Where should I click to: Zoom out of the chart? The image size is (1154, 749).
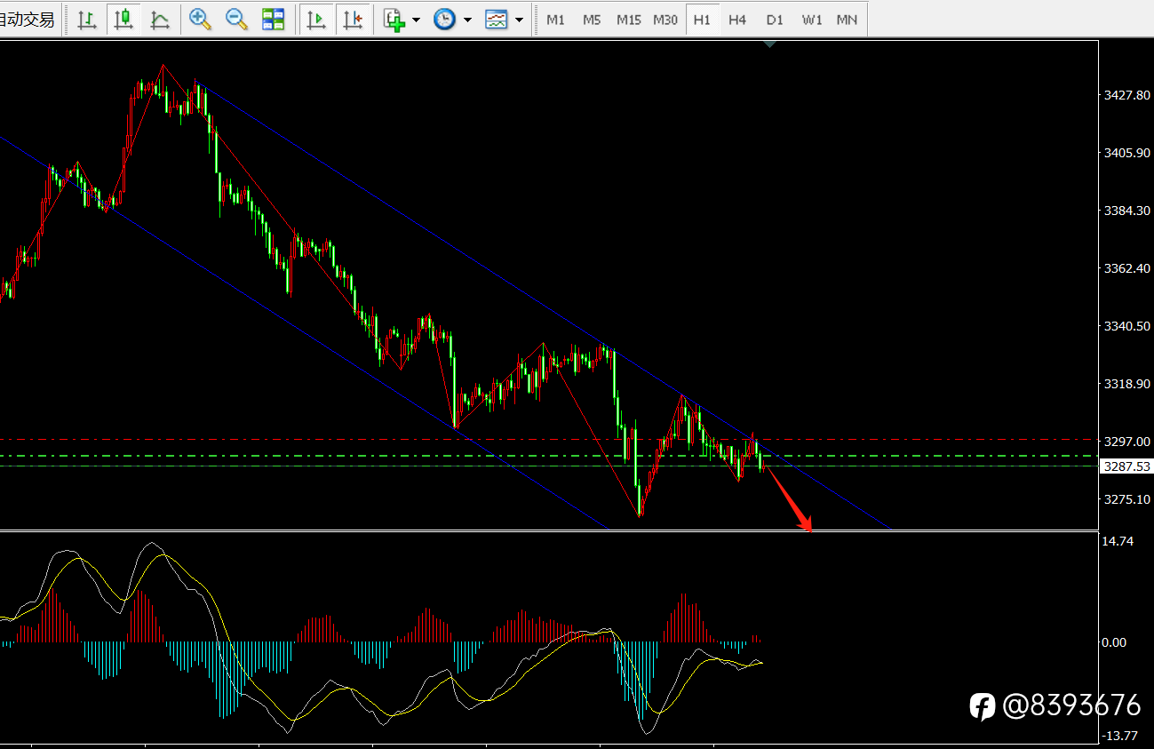237,19
